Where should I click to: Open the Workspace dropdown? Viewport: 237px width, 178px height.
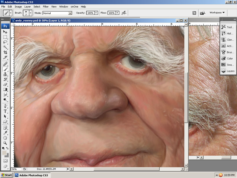point(217,12)
